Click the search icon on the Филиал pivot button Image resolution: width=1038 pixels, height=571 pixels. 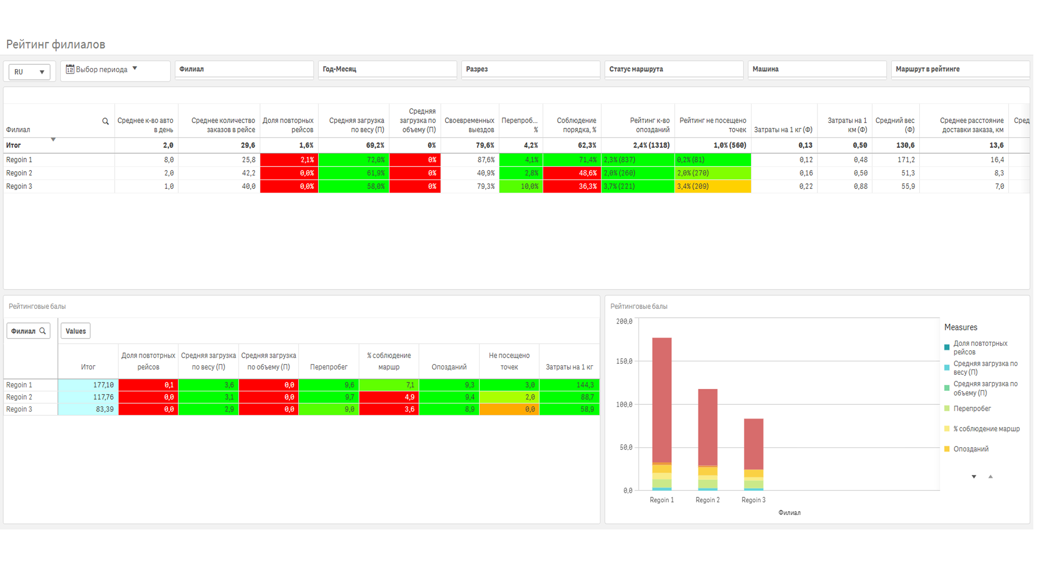point(43,331)
